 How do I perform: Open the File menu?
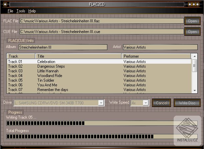click(10, 11)
